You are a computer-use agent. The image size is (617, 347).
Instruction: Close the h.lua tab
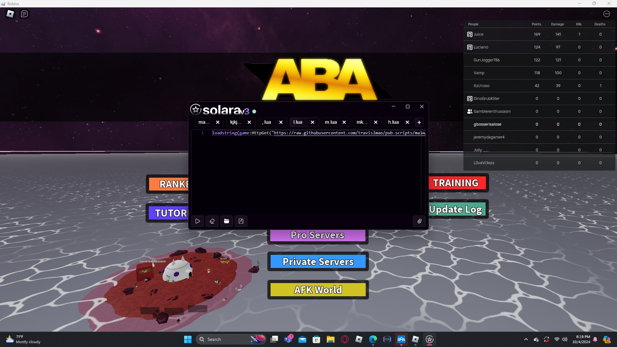[407, 122]
